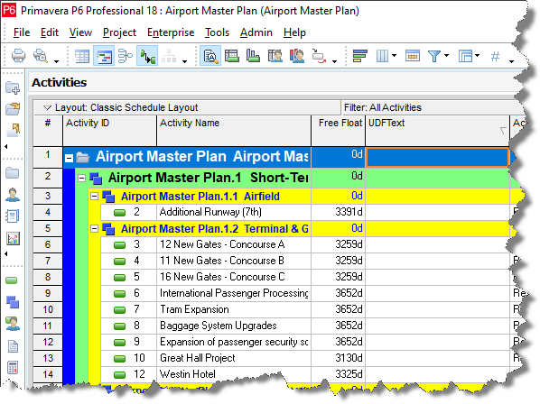
Task: Click the hash numbering icon
Action: click(x=495, y=56)
